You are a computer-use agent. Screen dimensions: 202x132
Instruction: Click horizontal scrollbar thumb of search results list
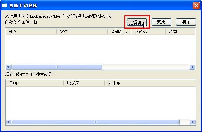[96, 122]
